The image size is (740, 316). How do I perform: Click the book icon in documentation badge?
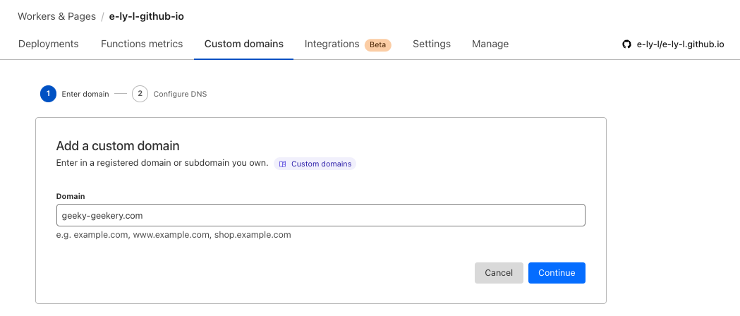coord(282,164)
